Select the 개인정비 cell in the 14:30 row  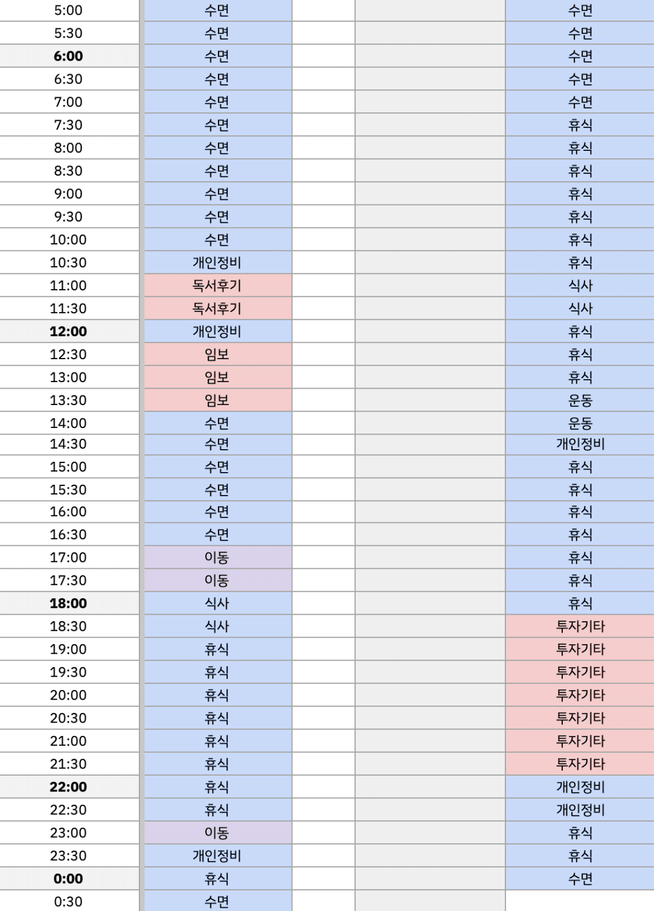tap(580, 444)
